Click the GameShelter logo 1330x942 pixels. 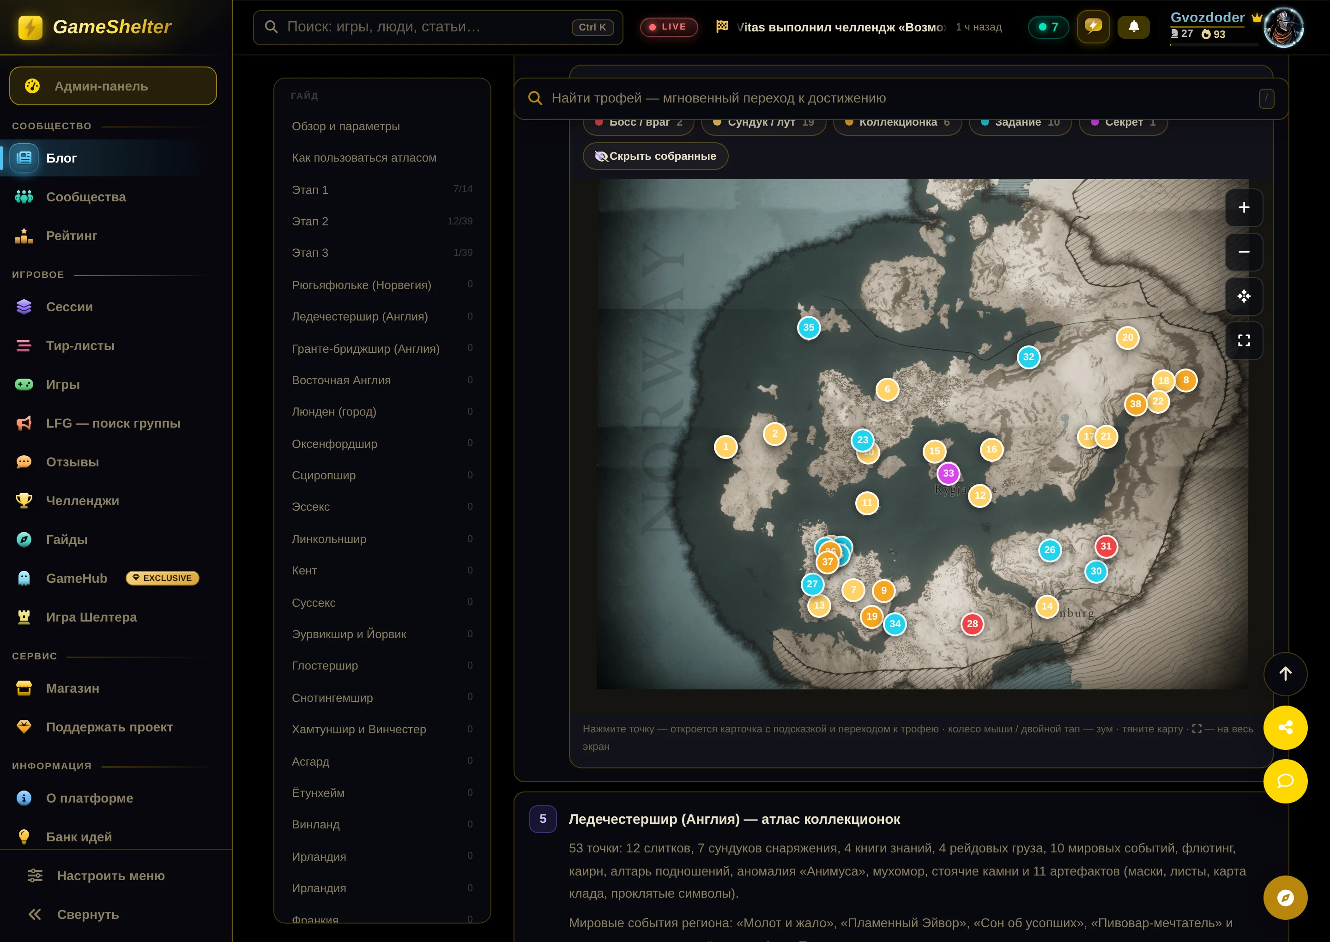[95, 27]
